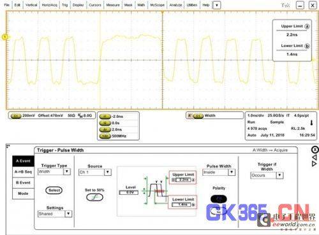The height and width of the screenshot is (235, 319).
Task: Click the Select trigger button
Action: click(54, 190)
